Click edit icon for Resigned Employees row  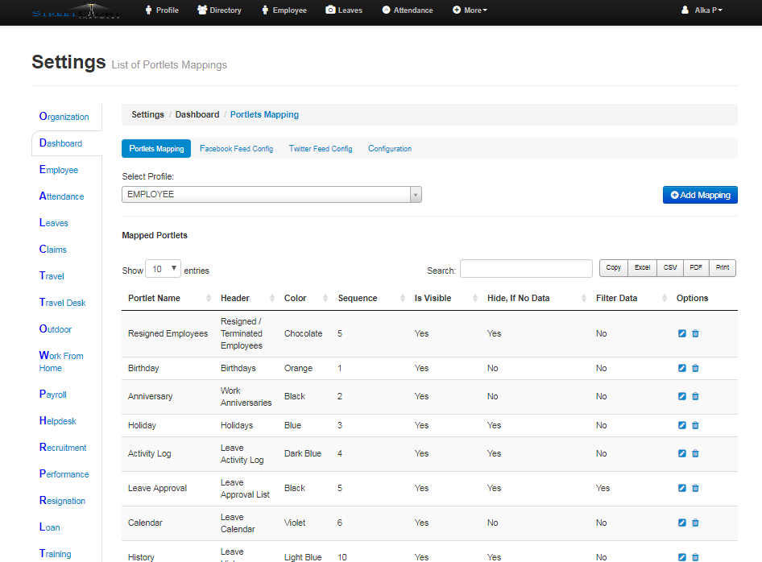[x=682, y=333]
